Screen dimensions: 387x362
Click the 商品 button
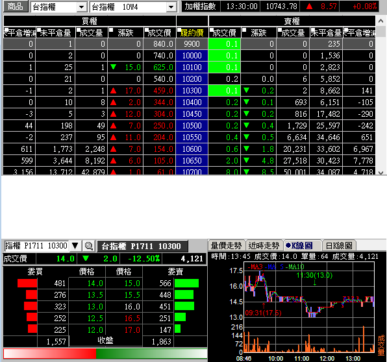(16, 6)
